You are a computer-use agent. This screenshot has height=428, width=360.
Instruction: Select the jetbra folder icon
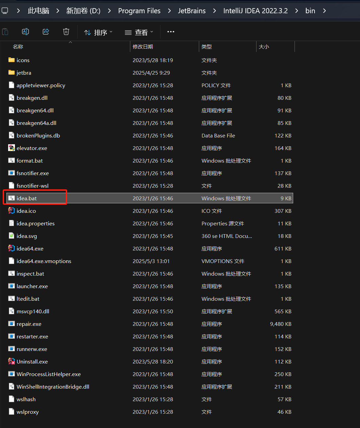pos(12,73)
